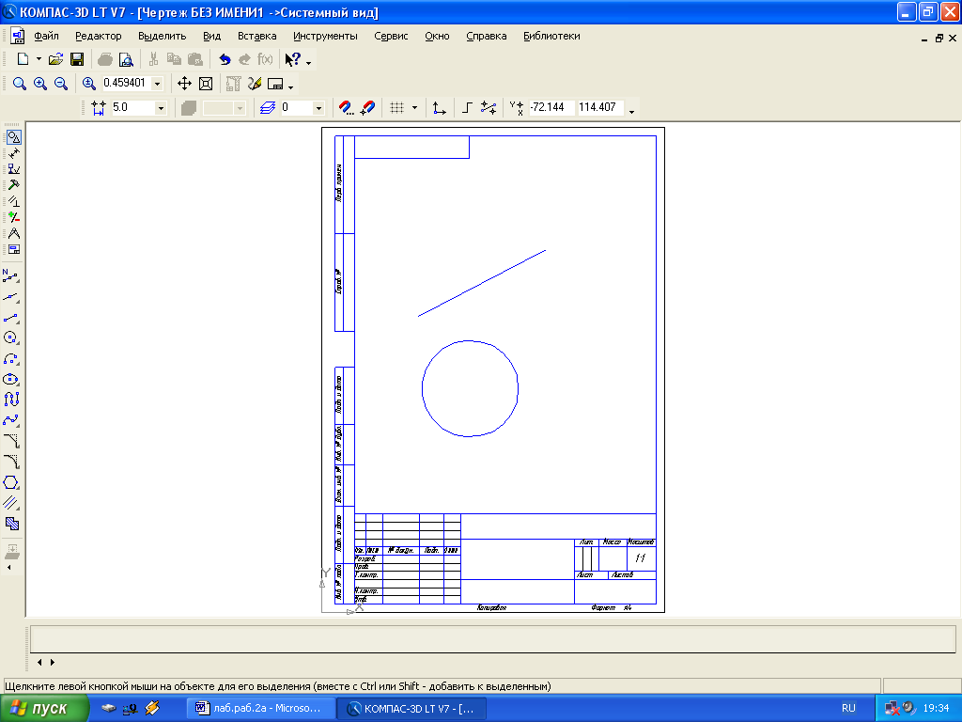Select the circle drawing tool
Viewport: 962px width, 722px height.
[11, 337]
